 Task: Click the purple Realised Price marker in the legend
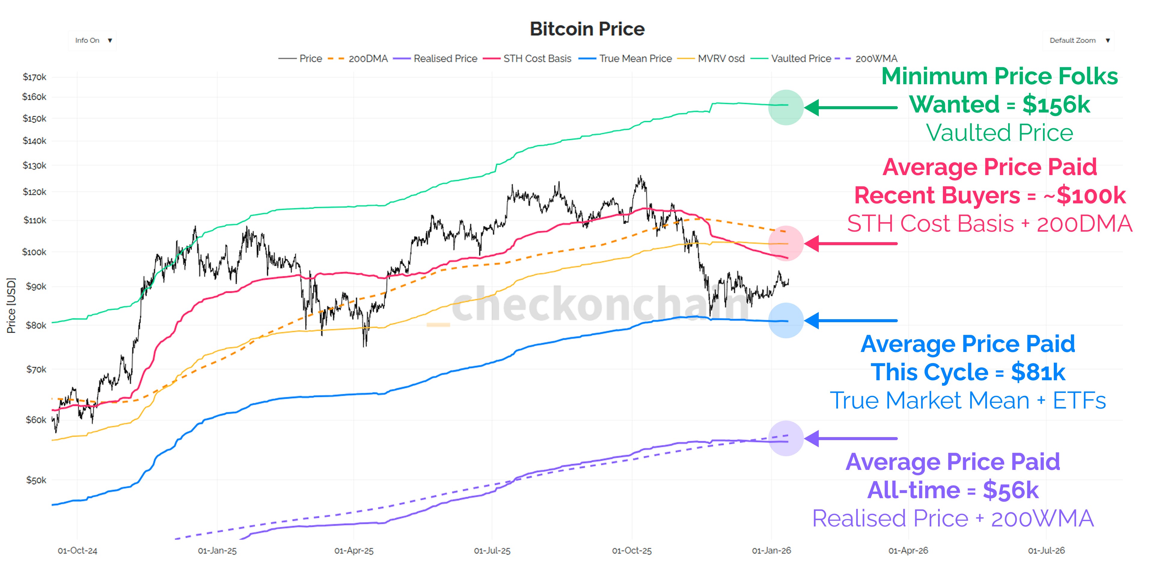(x=402, y=59)
